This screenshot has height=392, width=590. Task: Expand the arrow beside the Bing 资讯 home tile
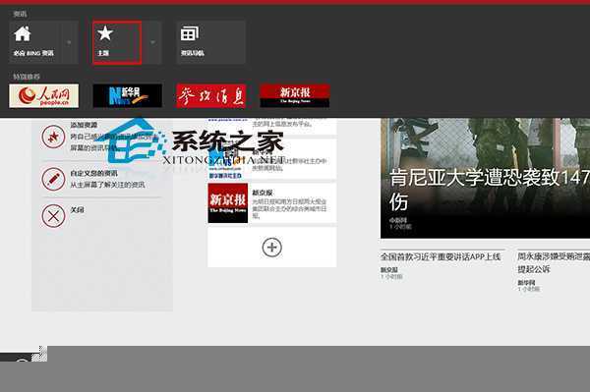tap(69, 42)
